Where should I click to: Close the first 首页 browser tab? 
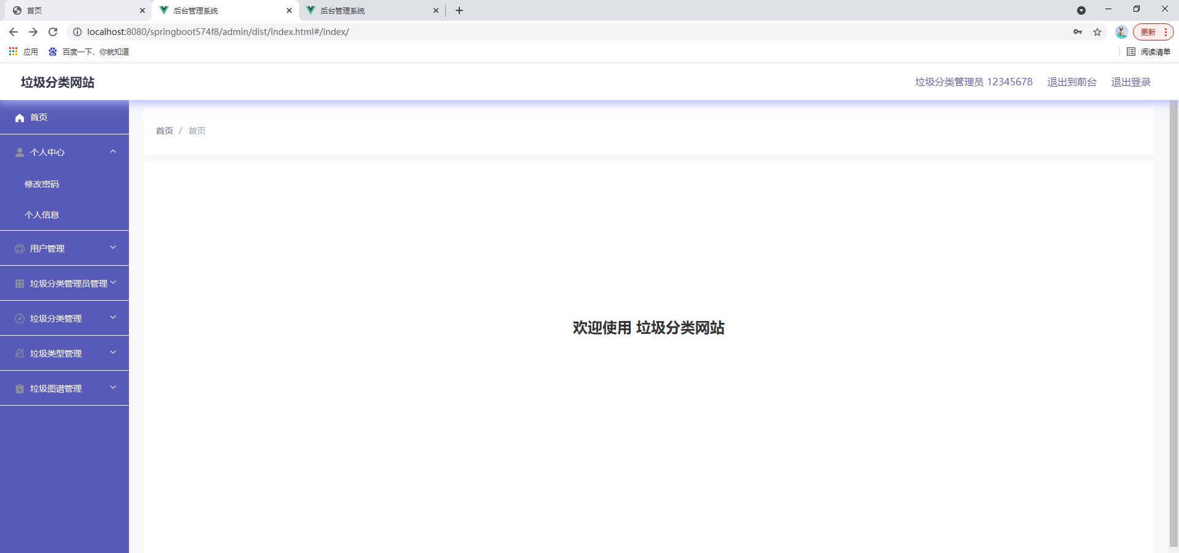(x=142, y=10)
